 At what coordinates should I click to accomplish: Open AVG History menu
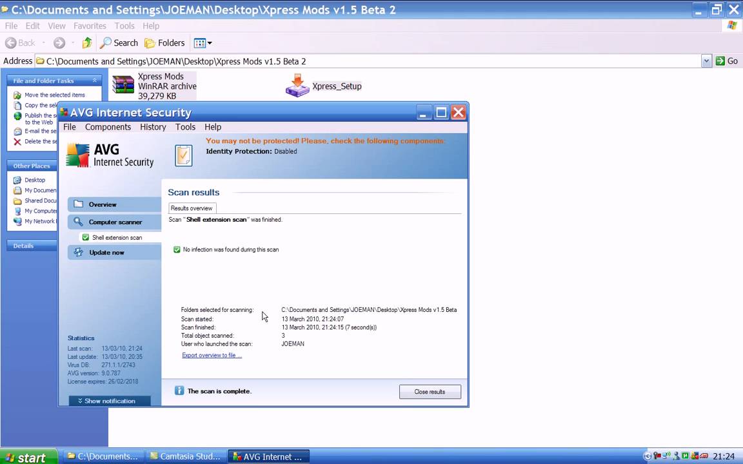pyautogui.click(x=153, y=127)
